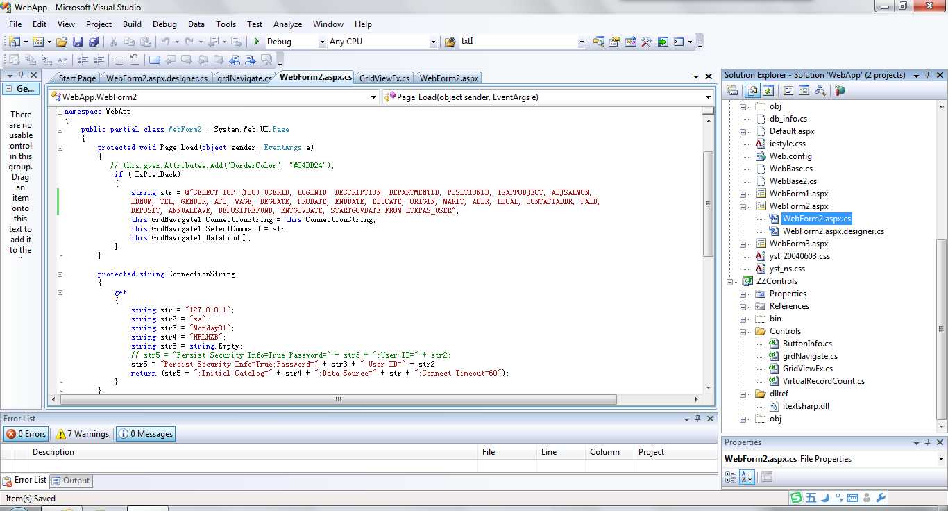Open the Build menu

[132, 24]
